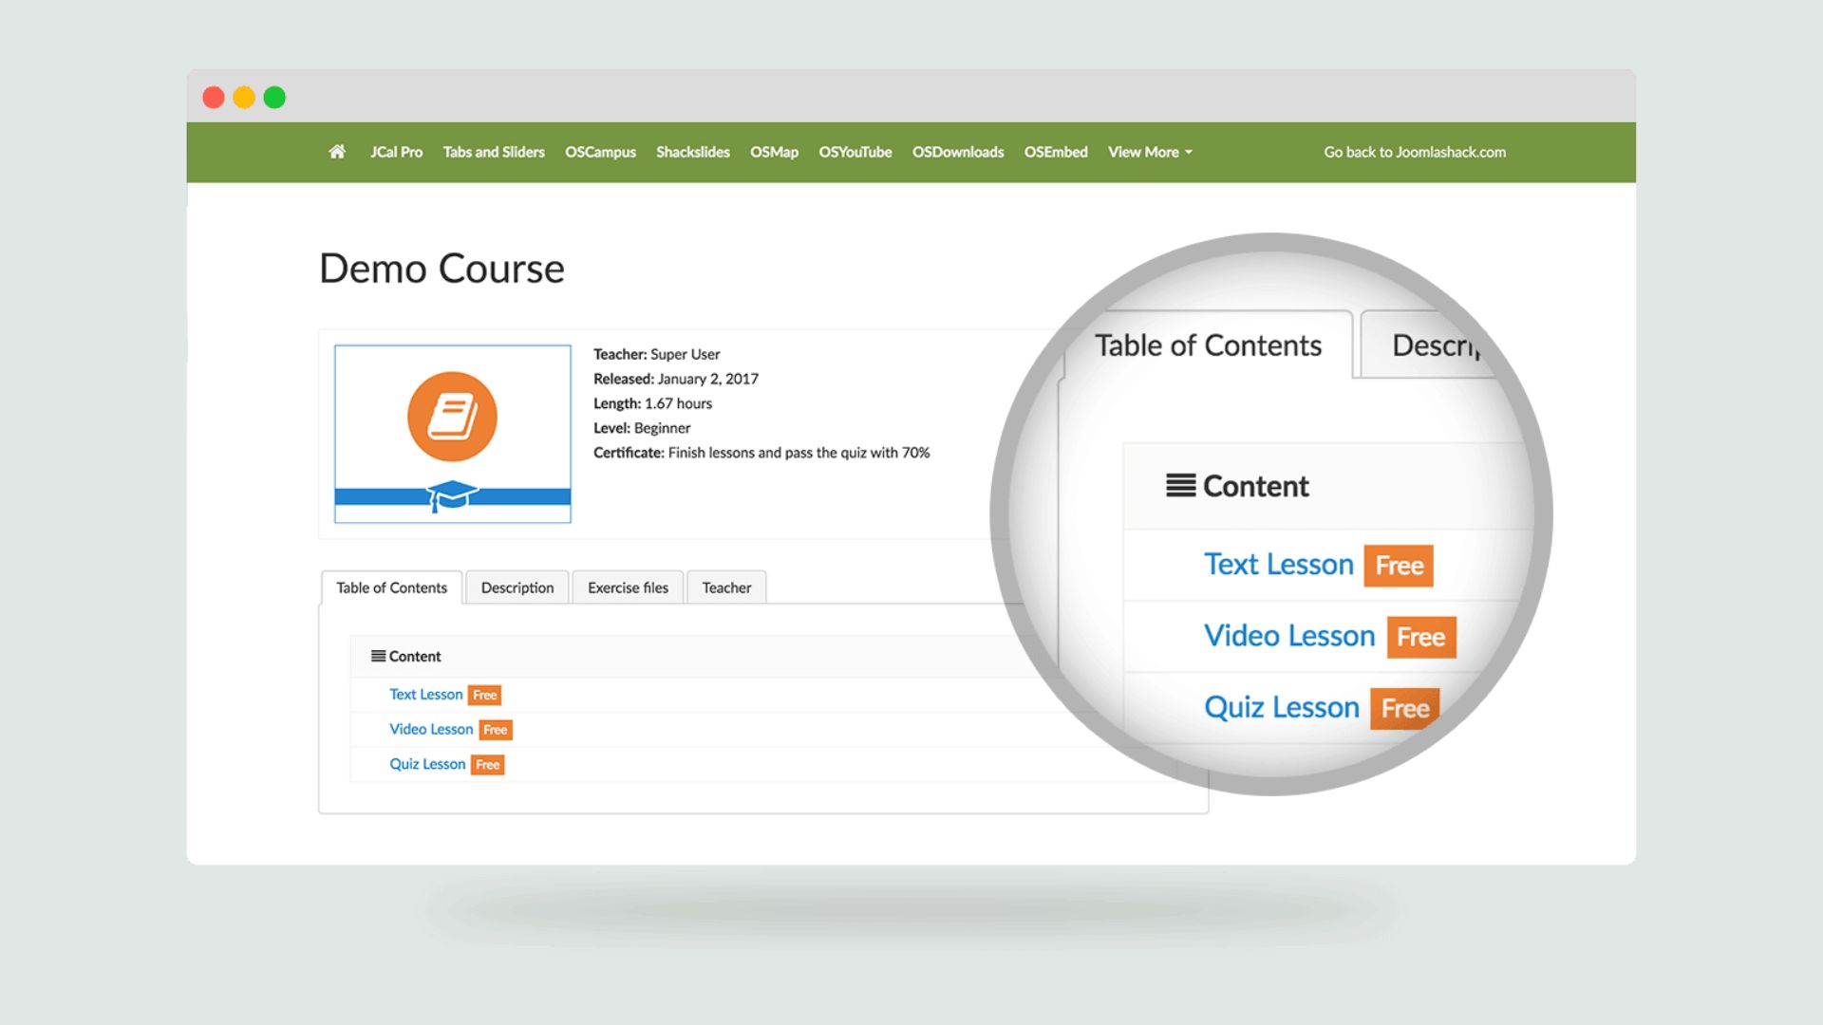The height and width of the screenshot is (1025, 1823).
Task: Expand the View More dropdown
Action: [1150, 152]
